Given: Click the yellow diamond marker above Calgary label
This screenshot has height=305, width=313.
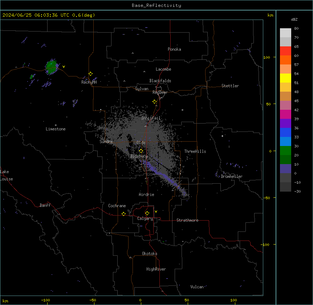Looking at the screenshot, I should coord(147,213).
